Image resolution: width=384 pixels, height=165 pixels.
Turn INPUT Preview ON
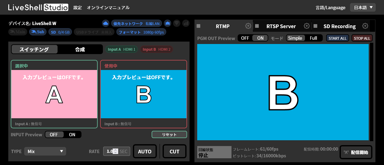(x=72, y=135)
